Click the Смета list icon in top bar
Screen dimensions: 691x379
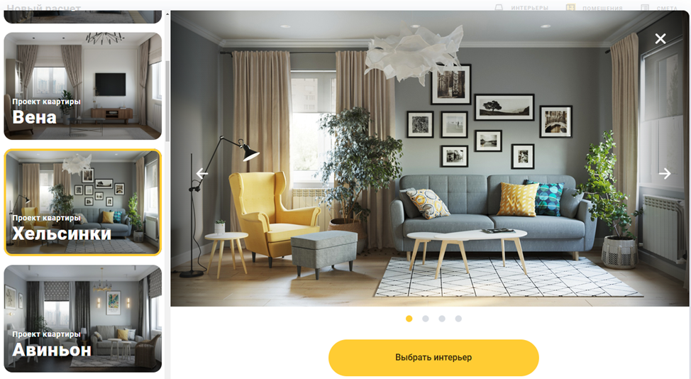pos(645,8)
